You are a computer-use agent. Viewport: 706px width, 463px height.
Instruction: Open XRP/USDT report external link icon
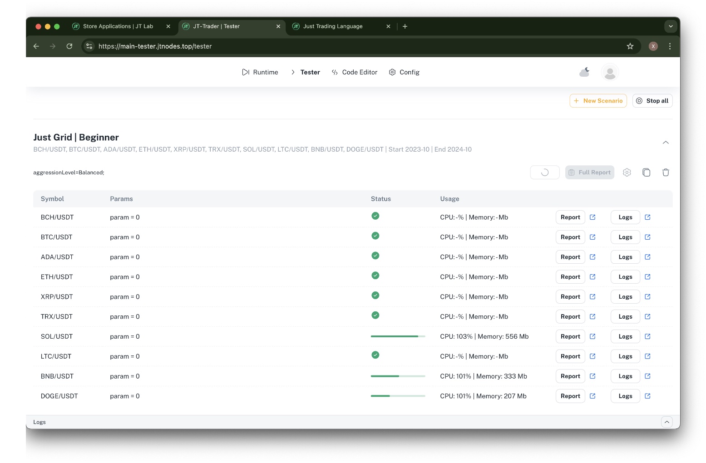point(592,296)
